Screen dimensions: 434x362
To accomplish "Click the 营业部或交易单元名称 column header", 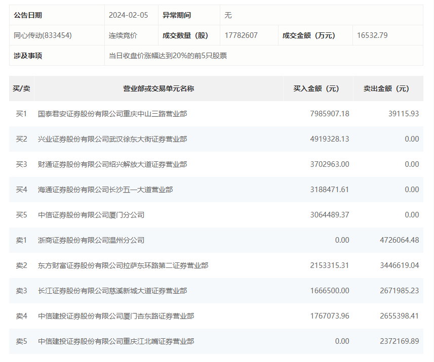I will [x=159, y=88].
